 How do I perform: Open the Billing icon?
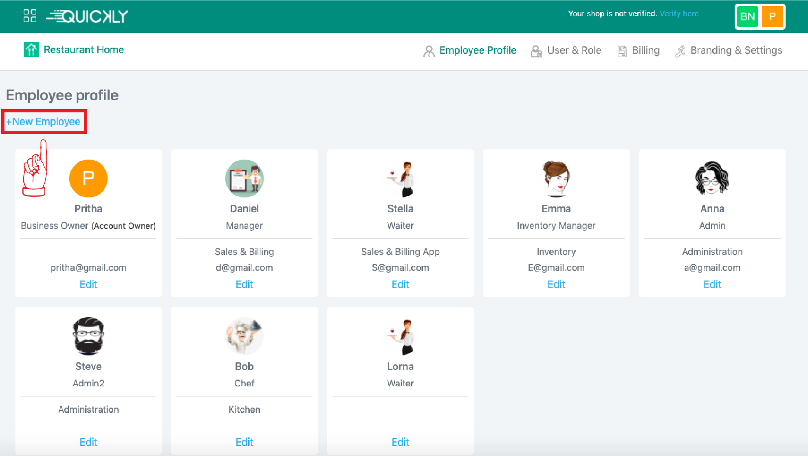click(x=622, y=50)
